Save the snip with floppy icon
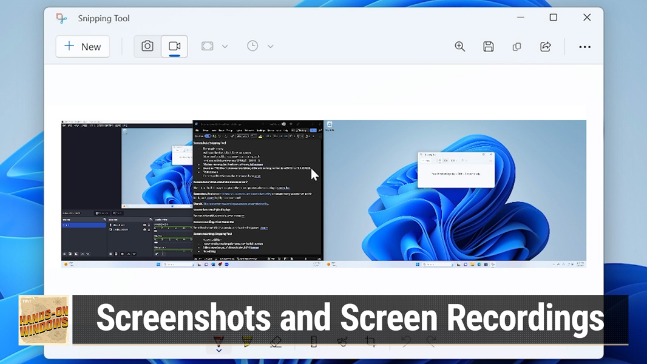The height and width of the screenshot is (364, 647). click(x=489, y=47)
